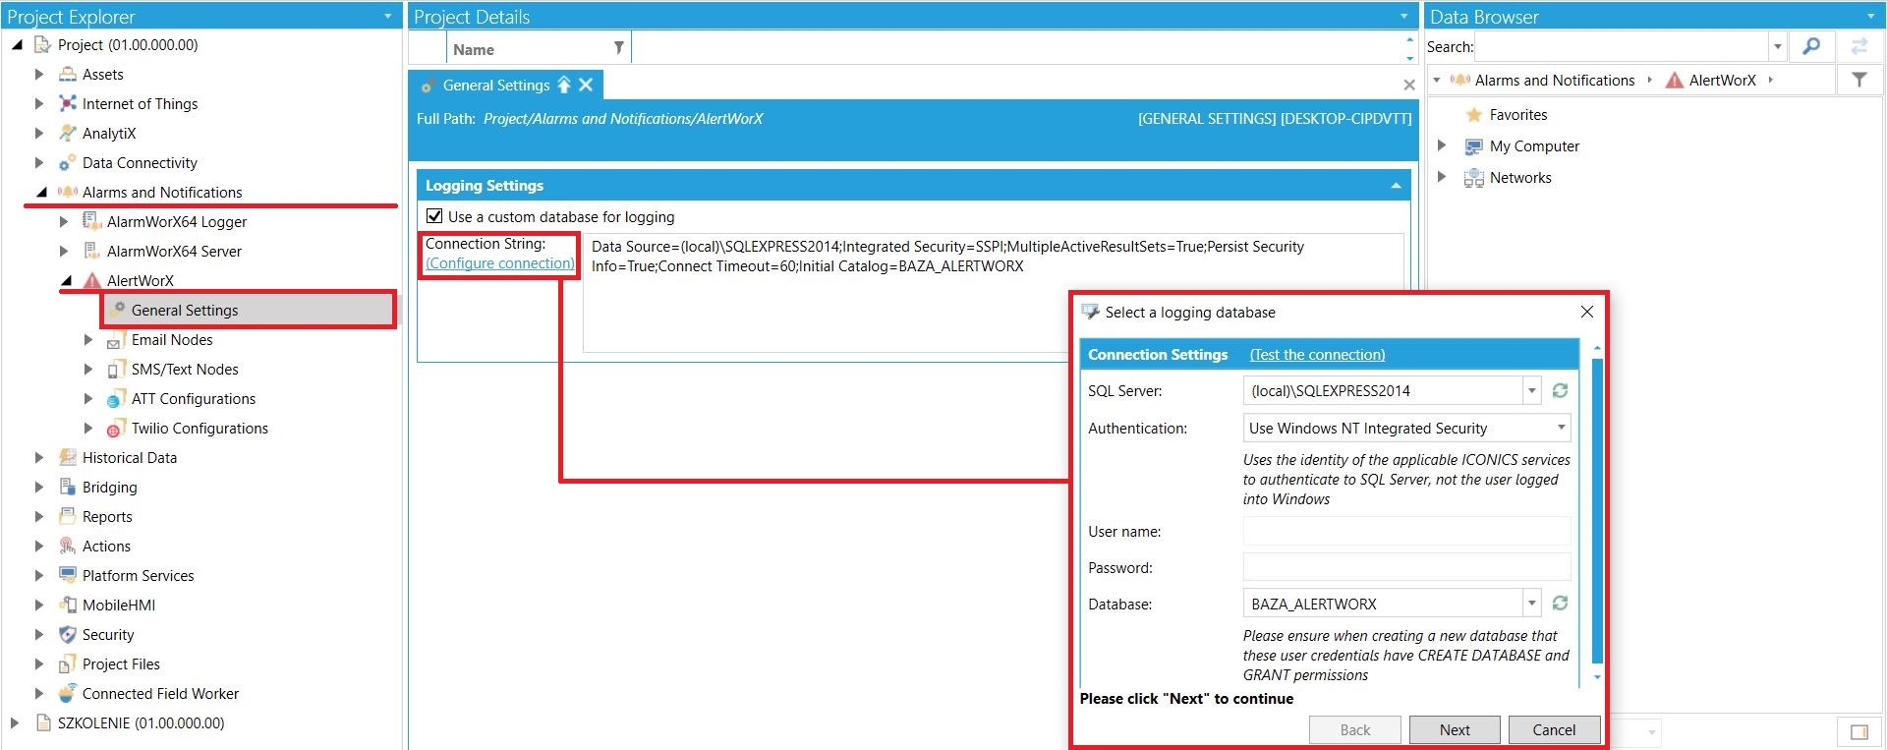
Task: Select the General Settings tab
Action: pos(496,86)
